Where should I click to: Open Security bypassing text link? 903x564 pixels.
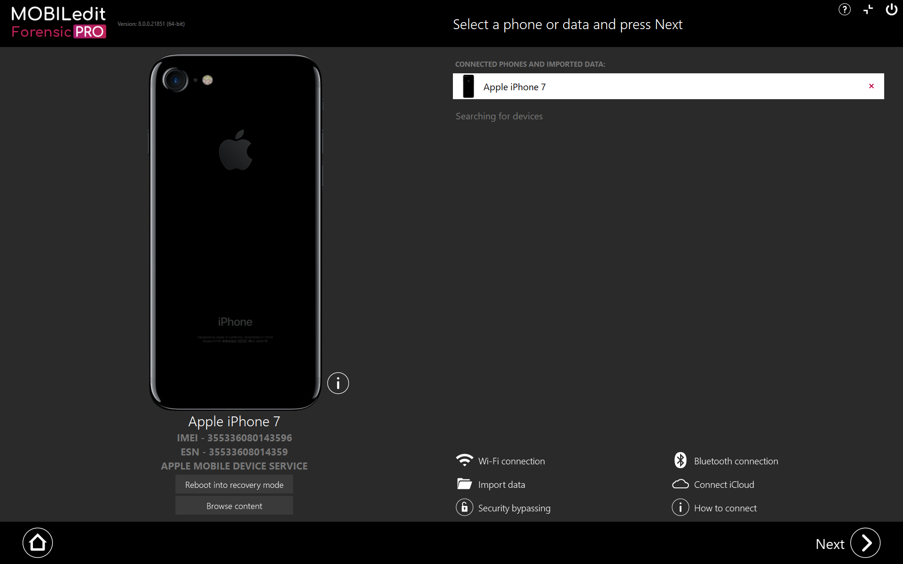(x=514, y=508)
